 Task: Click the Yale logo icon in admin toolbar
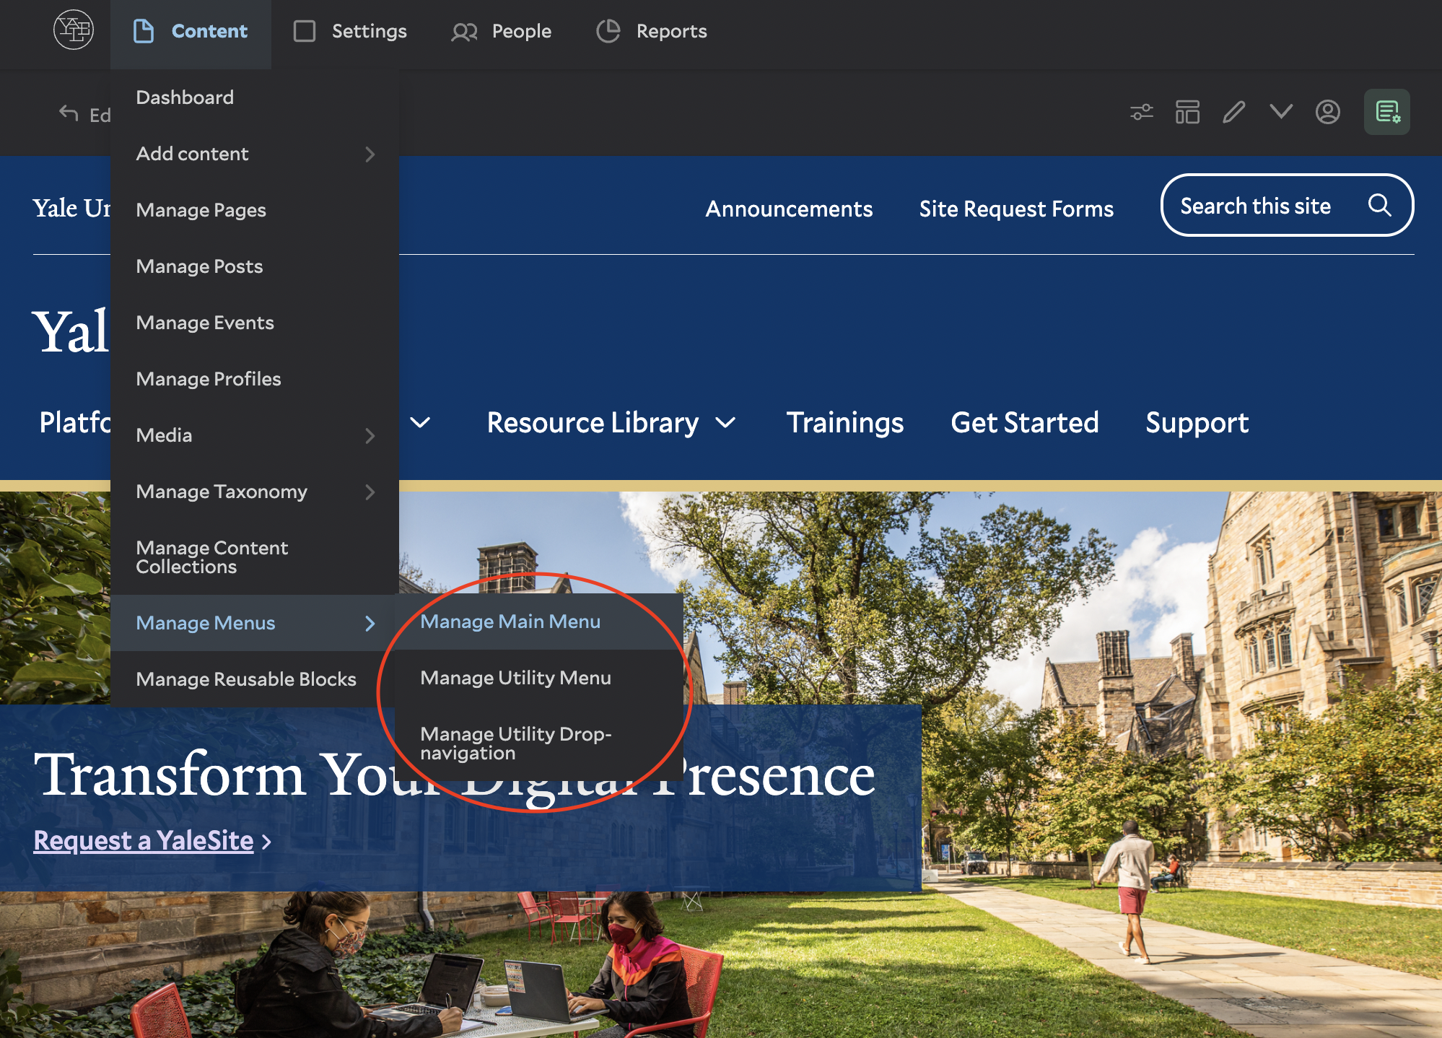point(74,30)
